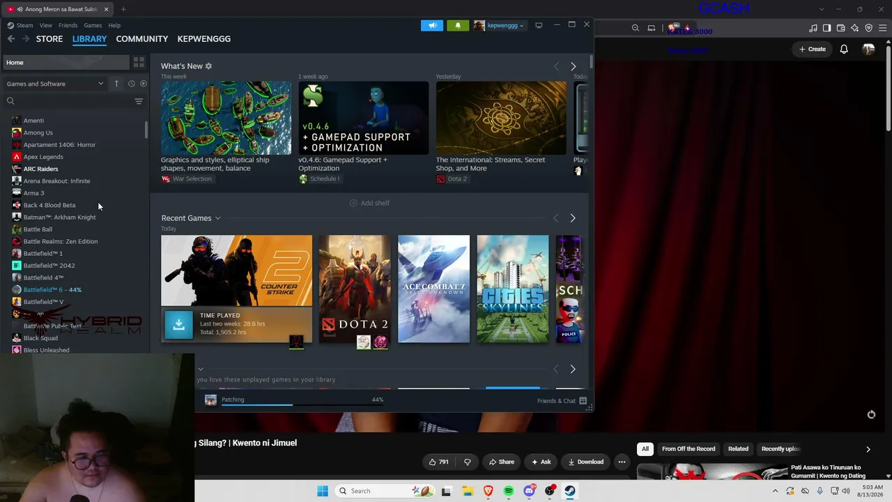Viewport: 892px width, 502px height.
Task: Select Among Us in game list
Action: [38, 132]
